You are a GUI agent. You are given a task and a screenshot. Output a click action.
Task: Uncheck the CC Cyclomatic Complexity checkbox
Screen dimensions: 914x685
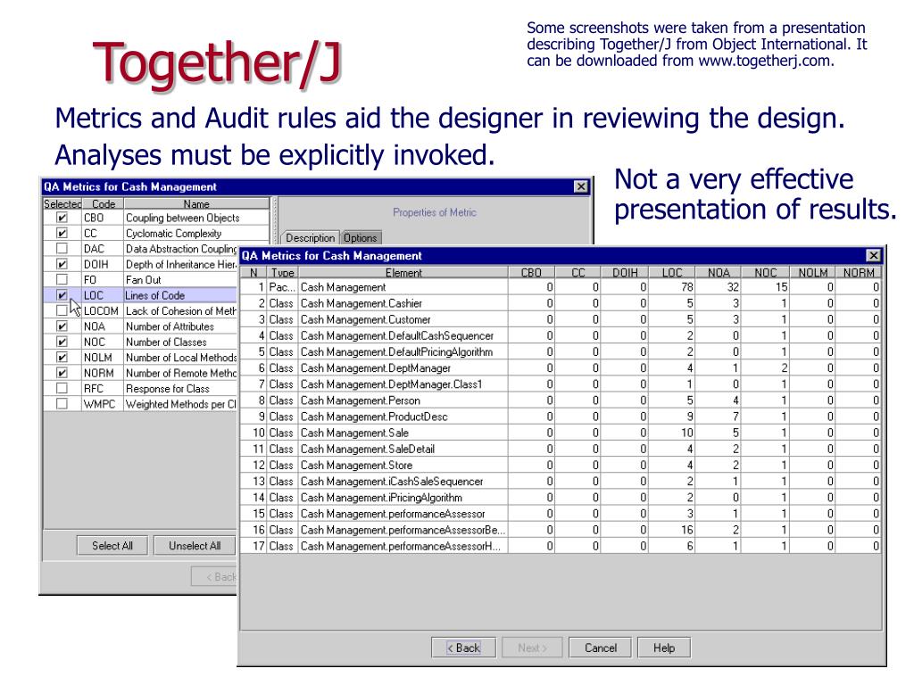pyautogui.click(x=62, y=233)
